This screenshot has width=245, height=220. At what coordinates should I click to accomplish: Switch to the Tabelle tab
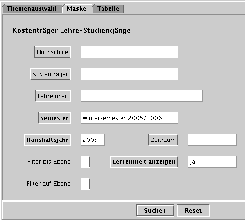(108, 9)
